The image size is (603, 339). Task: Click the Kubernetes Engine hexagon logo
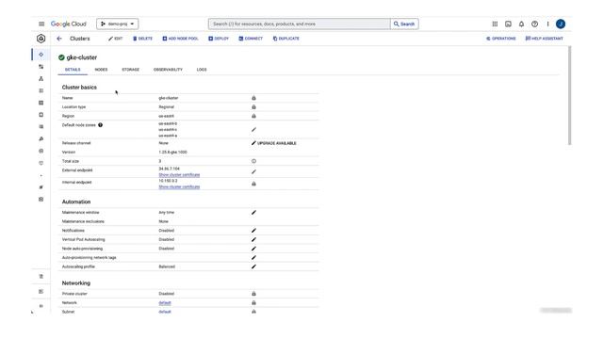tap(41, 39)
